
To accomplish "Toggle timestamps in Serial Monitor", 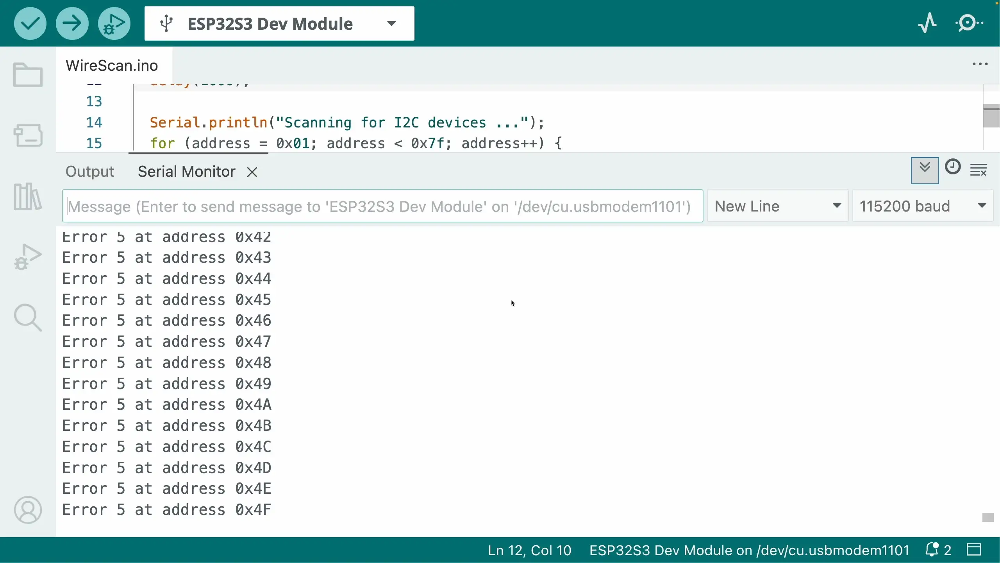I will pyautogui.click(x=953, y=167).
